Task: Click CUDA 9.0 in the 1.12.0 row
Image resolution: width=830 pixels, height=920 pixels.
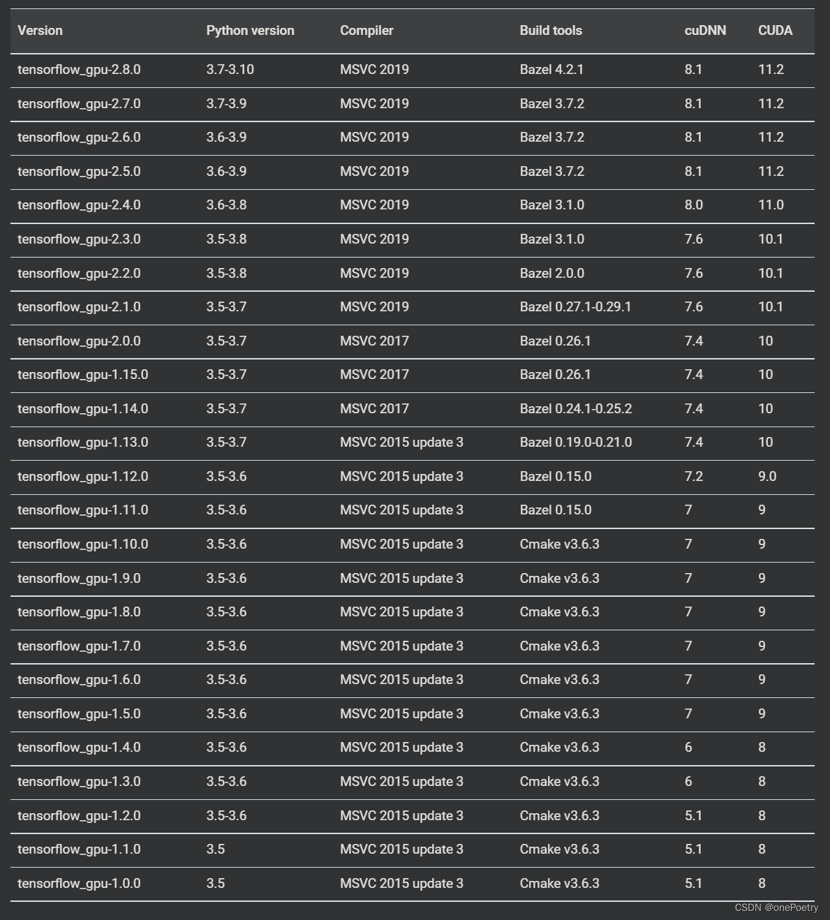Action: coord(767,477)
